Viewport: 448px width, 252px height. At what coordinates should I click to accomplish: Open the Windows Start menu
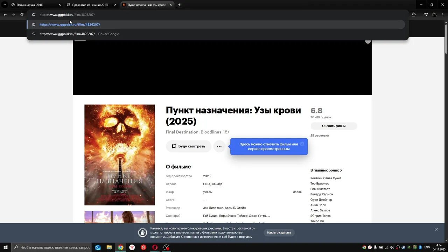(6, 247)
